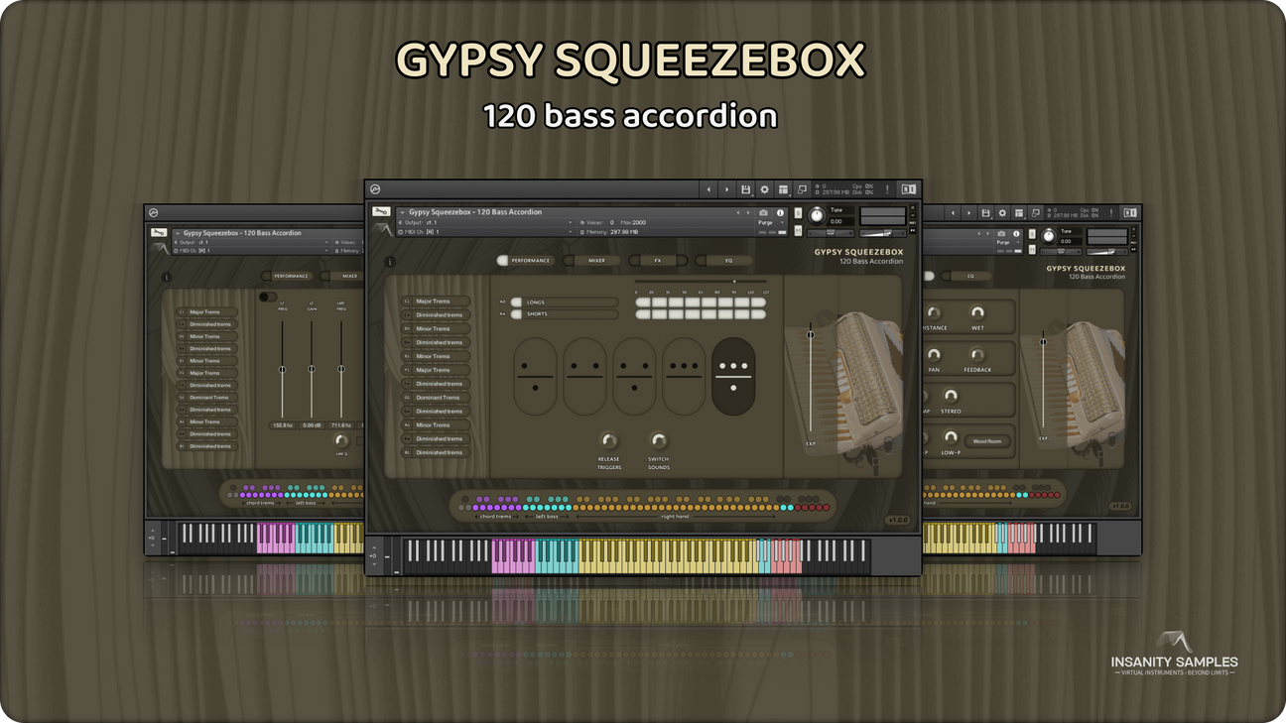Click the octave up arrow beside the center keyboard
The height and width of the screenshot is (723, 1286).
tap(375, 546)
